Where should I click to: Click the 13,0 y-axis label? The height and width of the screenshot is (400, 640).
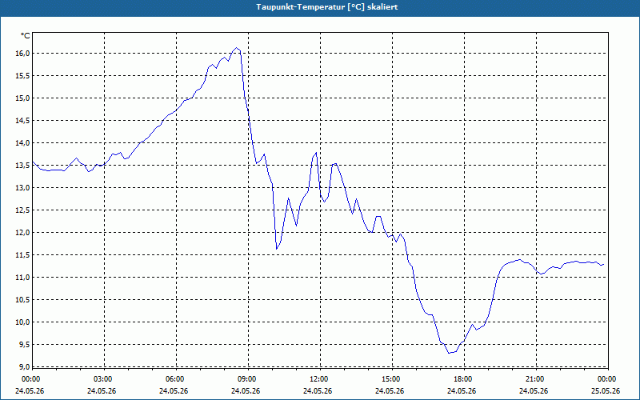click(x=23, y=188)
